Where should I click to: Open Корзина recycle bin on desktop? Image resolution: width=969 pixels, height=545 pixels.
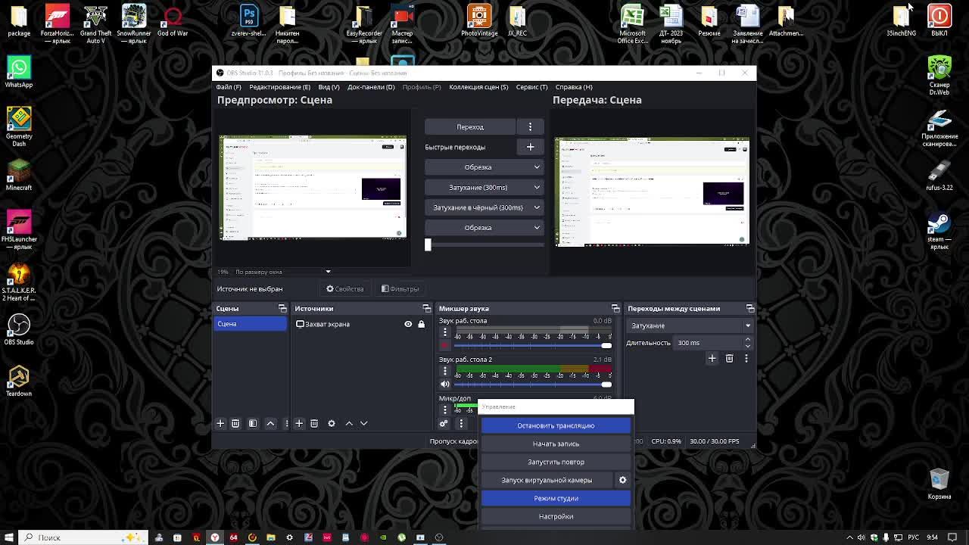pos(939,484)
